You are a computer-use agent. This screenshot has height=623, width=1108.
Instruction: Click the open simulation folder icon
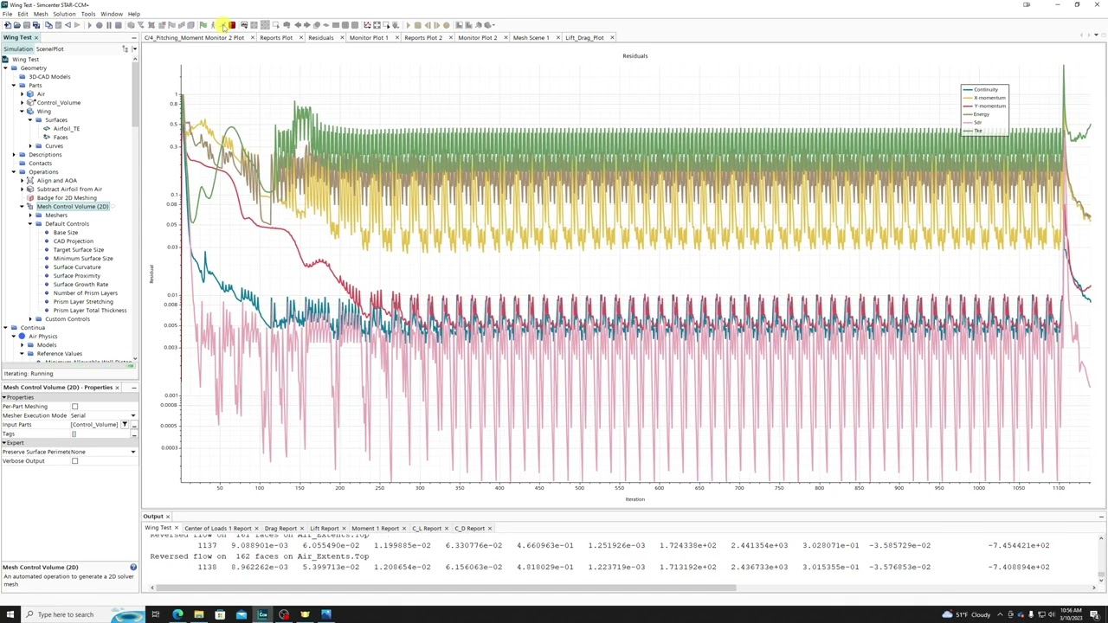click(x=16, y=25)
